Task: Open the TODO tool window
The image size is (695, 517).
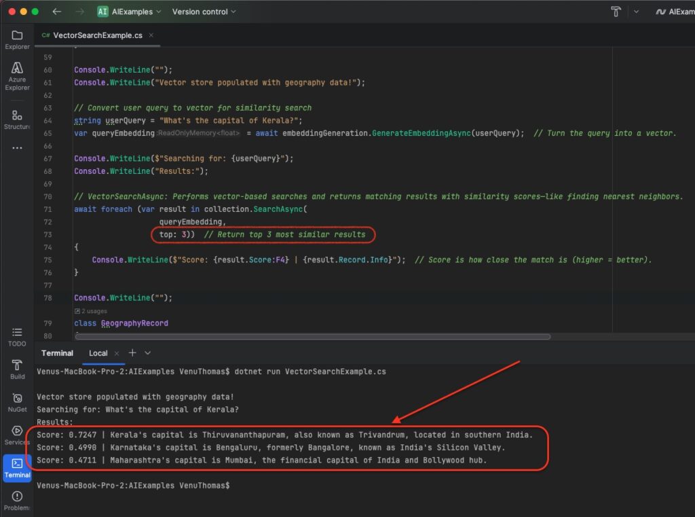Action: coord(17,336)
